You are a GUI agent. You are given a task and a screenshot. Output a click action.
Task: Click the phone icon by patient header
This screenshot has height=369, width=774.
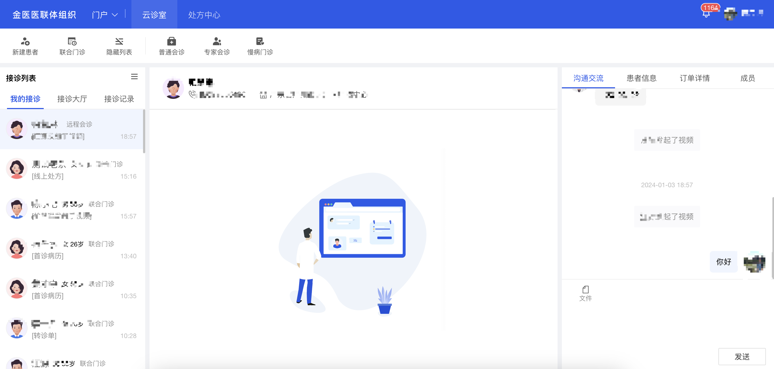click(192, 95)
